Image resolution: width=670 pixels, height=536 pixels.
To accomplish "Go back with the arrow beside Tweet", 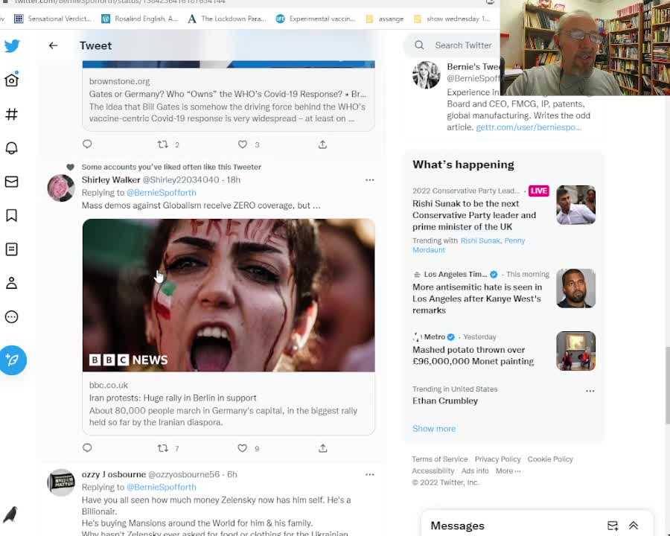I will point(53,45).
